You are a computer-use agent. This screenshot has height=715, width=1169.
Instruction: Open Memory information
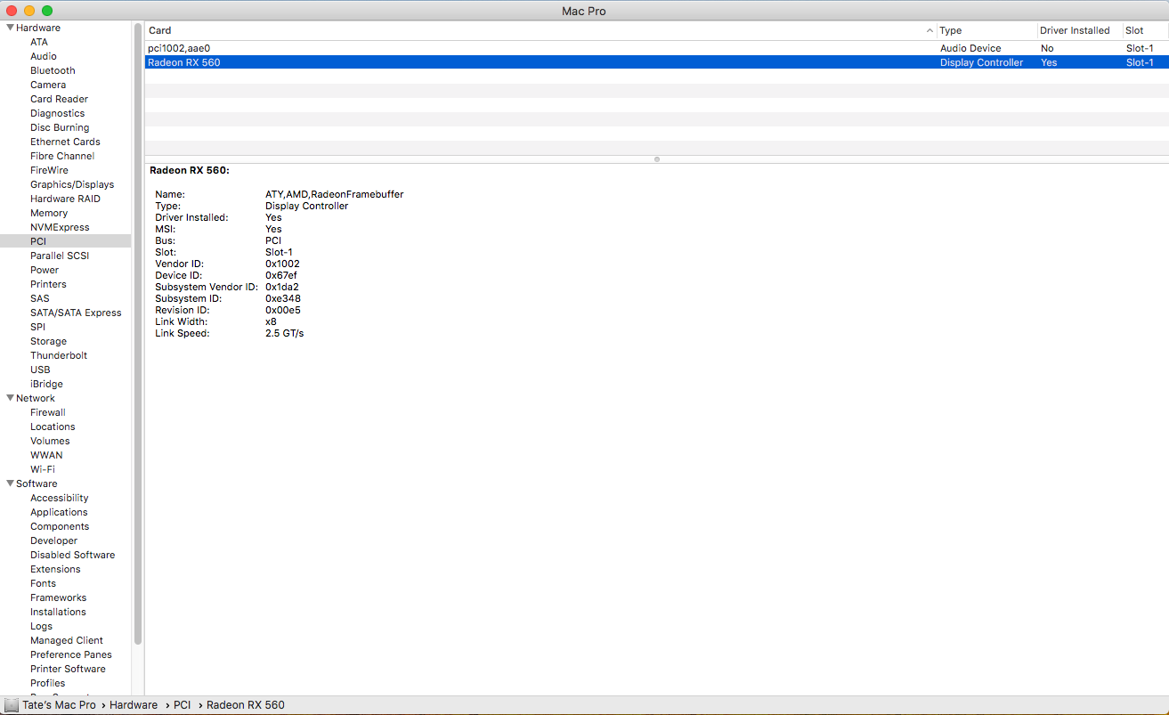coord(49,213)
